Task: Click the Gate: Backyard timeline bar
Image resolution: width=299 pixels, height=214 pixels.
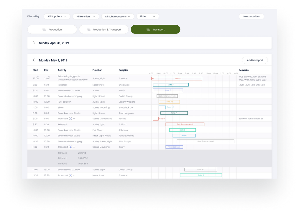Action: click(174, 147)
